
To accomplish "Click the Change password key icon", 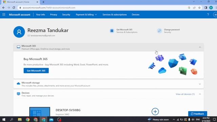I will click(159, 31).
